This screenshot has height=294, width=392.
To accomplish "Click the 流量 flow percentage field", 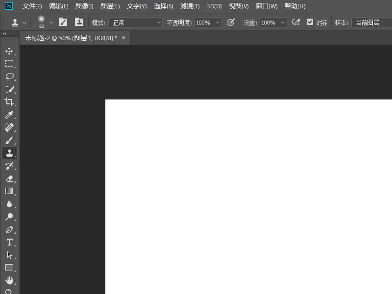I will (268, 23).
